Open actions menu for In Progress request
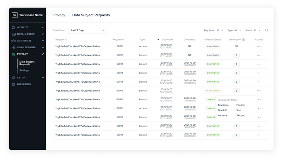This screenshot has height=158, width=282. click(x=259, y=91)
